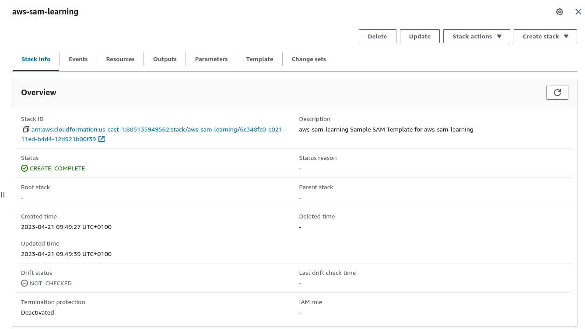This screenshot has width=585, height=329.
Task: Expand the Stack actions dropdown
Action: (476, 37)
